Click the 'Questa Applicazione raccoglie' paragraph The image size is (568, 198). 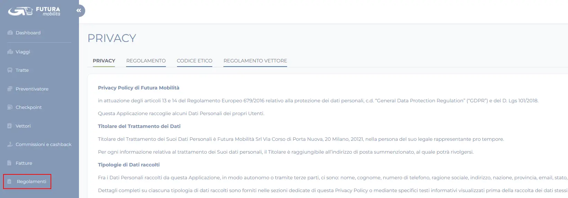pos(181,113)
